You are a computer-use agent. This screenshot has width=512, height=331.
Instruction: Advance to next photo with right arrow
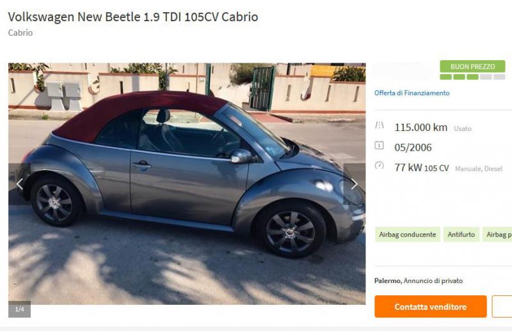click(x=355, y=184)
